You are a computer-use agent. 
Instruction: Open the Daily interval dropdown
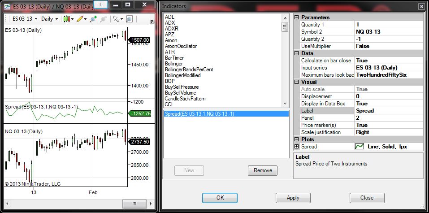tap(49, 19)
